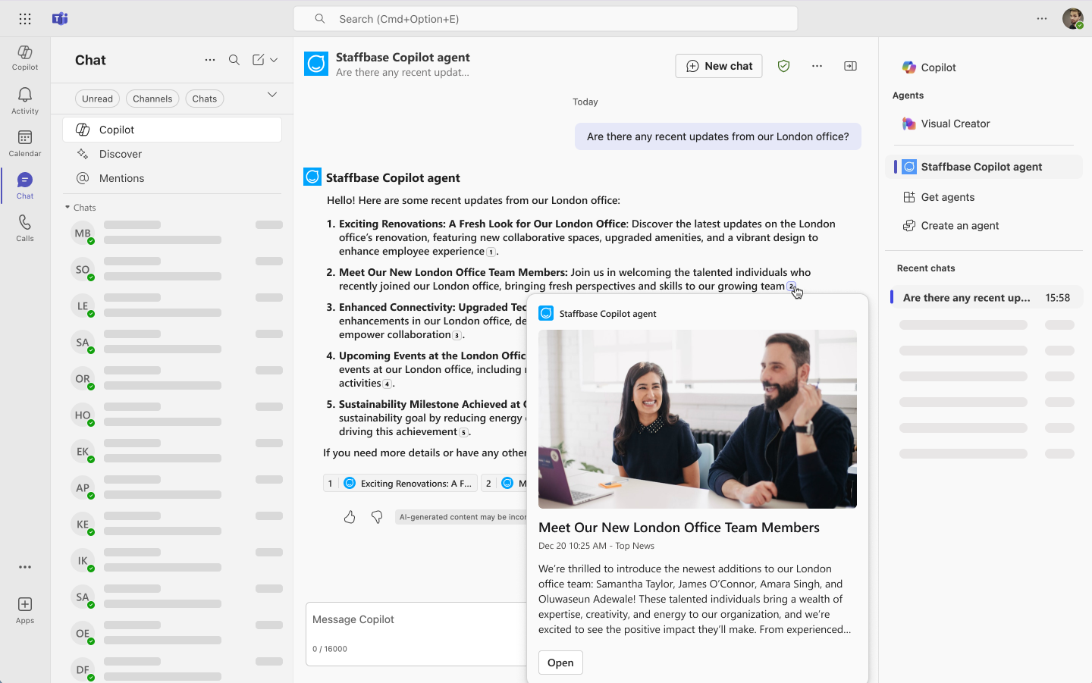Viewport: 1092px width, 683px height.
Task: Search within the Chat list
Action: [234, 60]
